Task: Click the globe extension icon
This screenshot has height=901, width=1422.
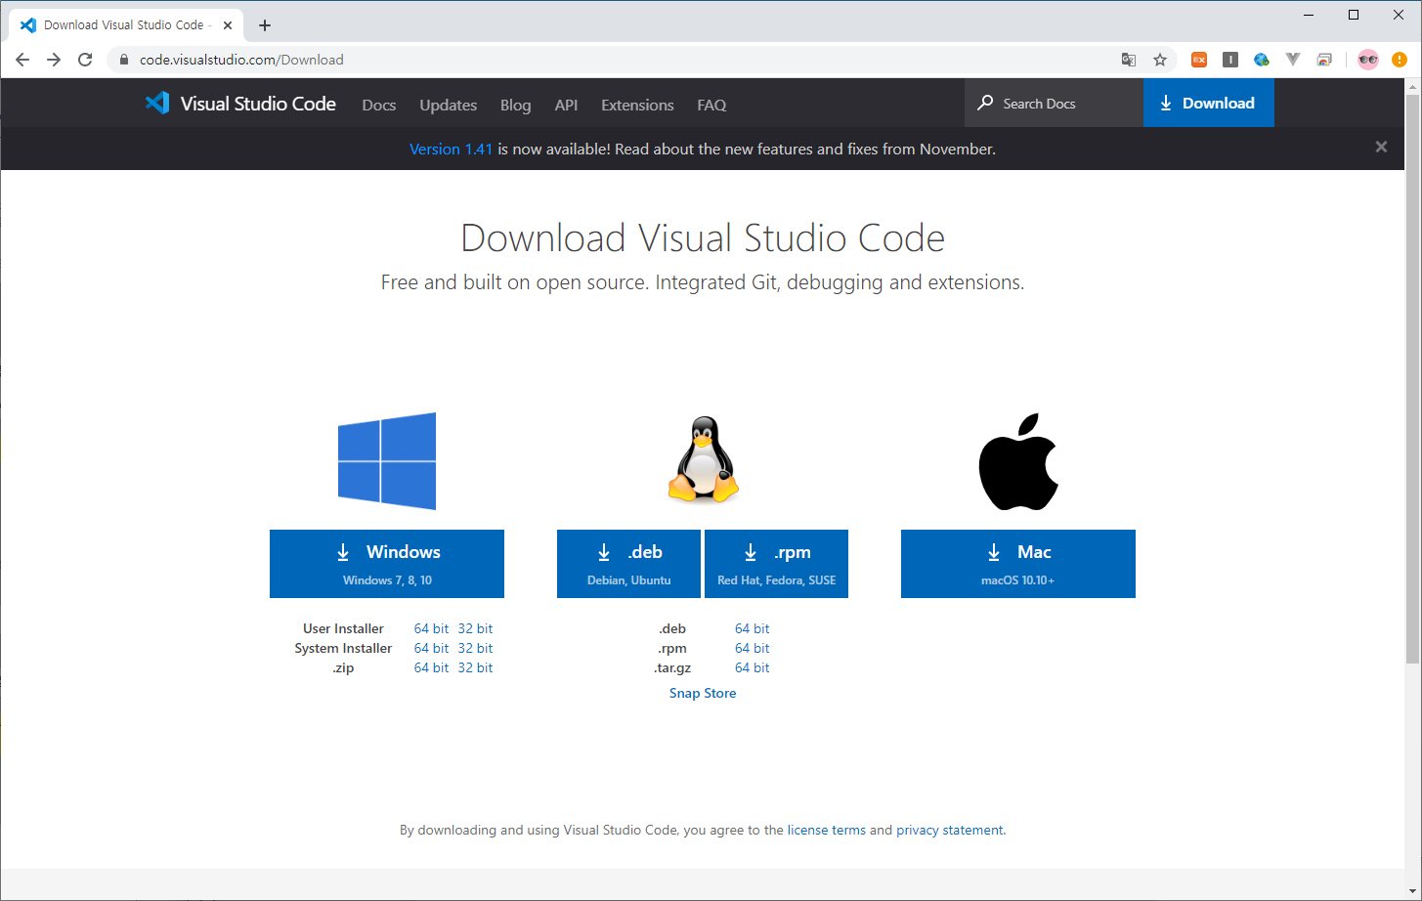Action: tap(1262, 60)
